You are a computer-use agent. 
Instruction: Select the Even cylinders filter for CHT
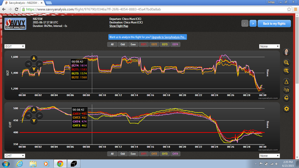[x=133, y=154]
